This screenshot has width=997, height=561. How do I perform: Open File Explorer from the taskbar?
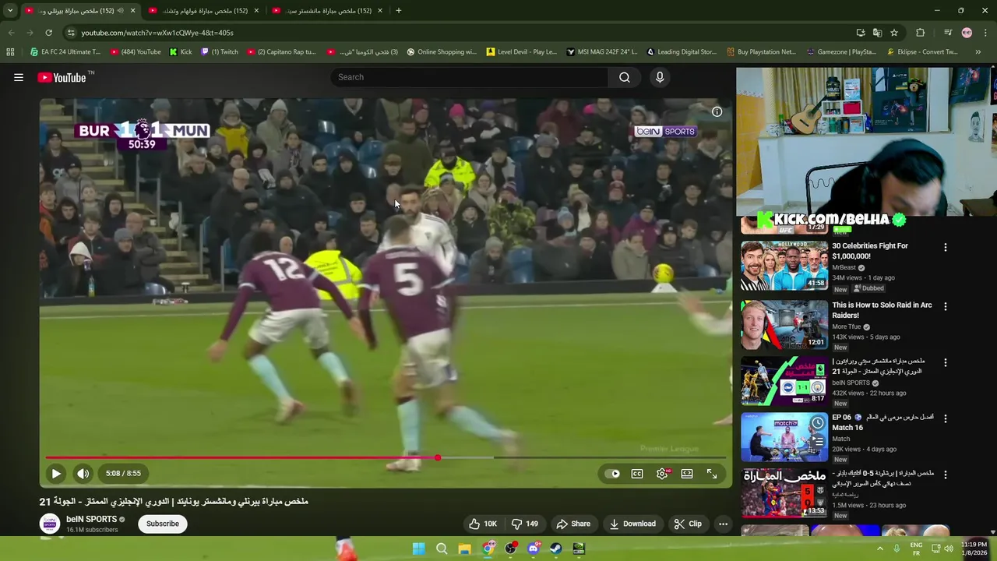[464, 549]
